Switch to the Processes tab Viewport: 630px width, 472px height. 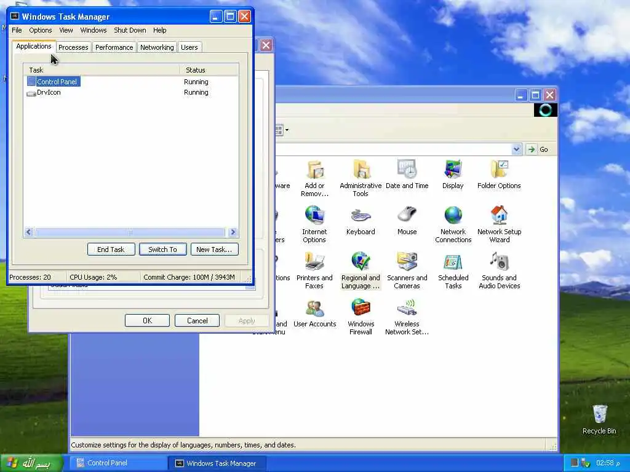[73, 47]
